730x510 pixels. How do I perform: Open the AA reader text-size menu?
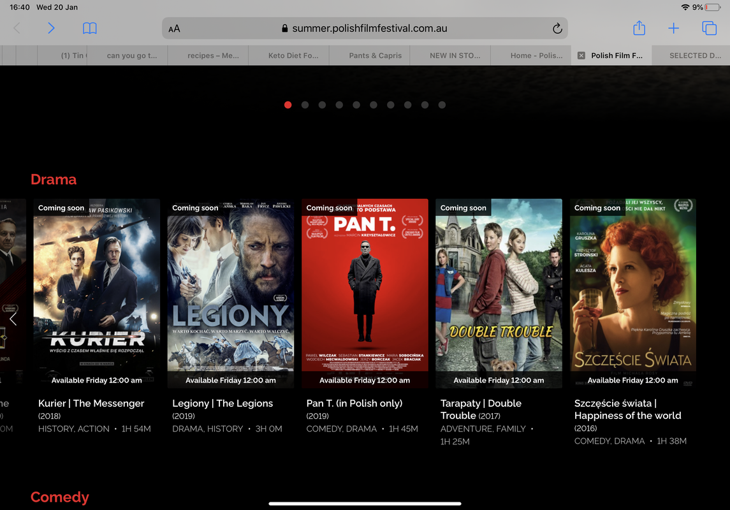174,29
